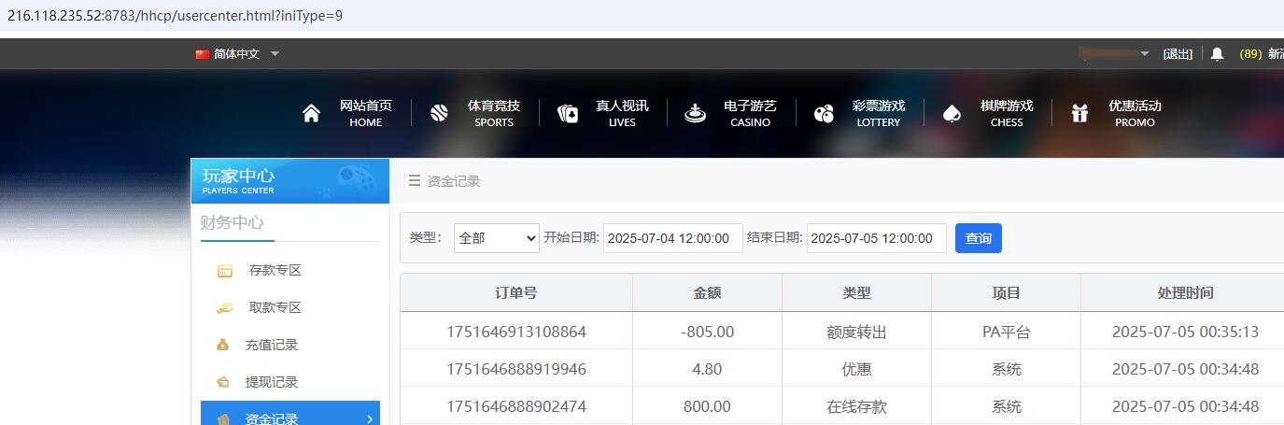Screen dimensions: 1284x425
Task: Click the China flag language icon
Action: pos(202,54)
